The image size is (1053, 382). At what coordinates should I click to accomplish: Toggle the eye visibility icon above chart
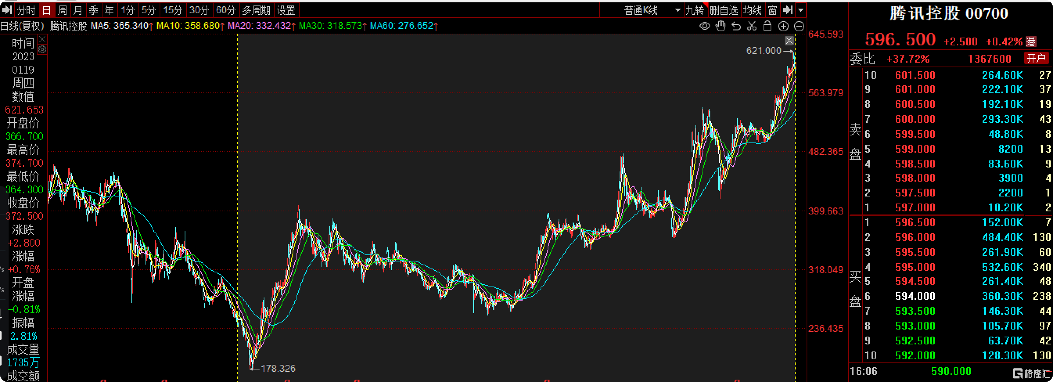click(704, 26)
